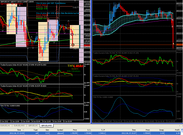This screenshot has height=135, width=183.
Task: Click the '15 Jun 03:00' label on H1 axis
Action: (x=68, y=122)
